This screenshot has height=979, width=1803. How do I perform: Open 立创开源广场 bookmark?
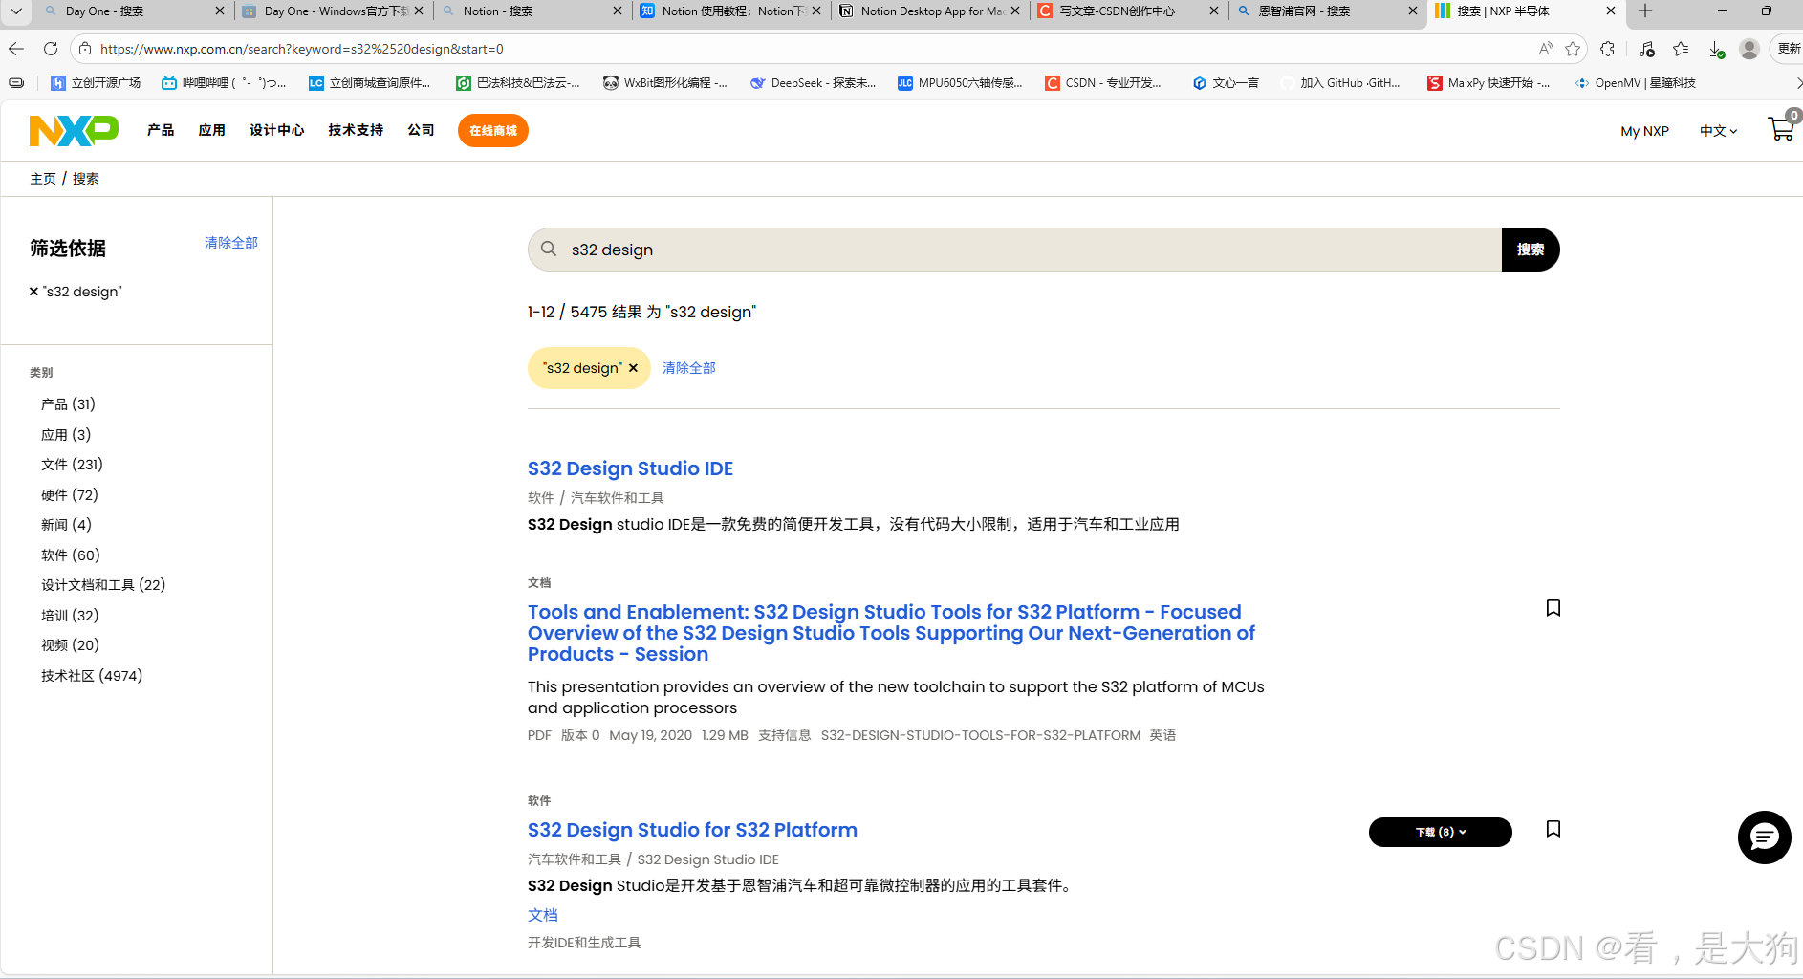[96, 83]
